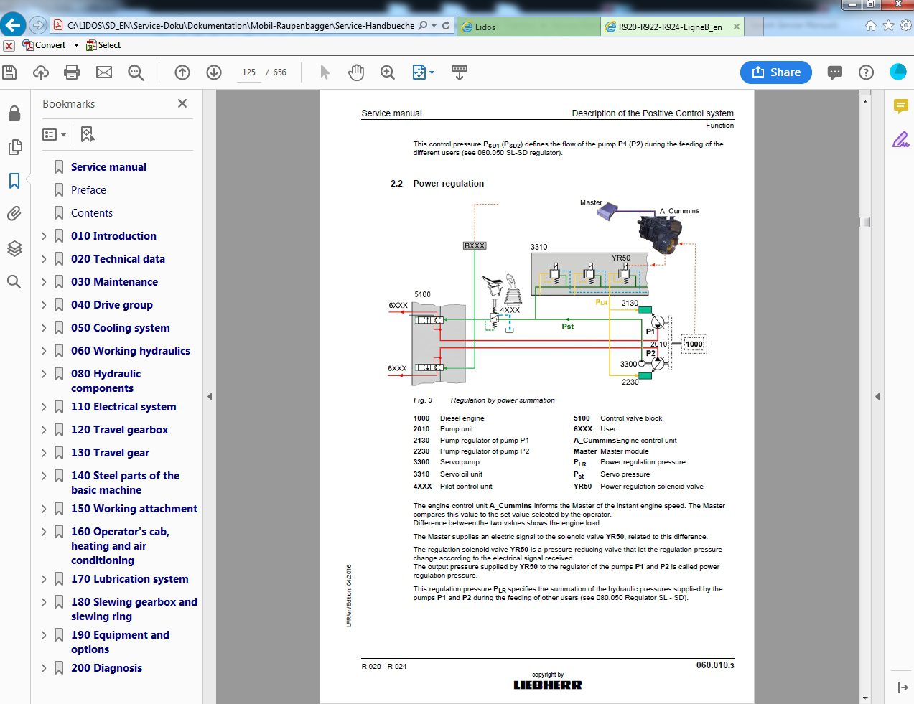Expand the 030 Maintenance bookmark
Image resolution: width=914 pixels, height=704 pixels.
44,282
